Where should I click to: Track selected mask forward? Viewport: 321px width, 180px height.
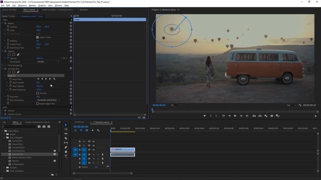tap(46, 79)
